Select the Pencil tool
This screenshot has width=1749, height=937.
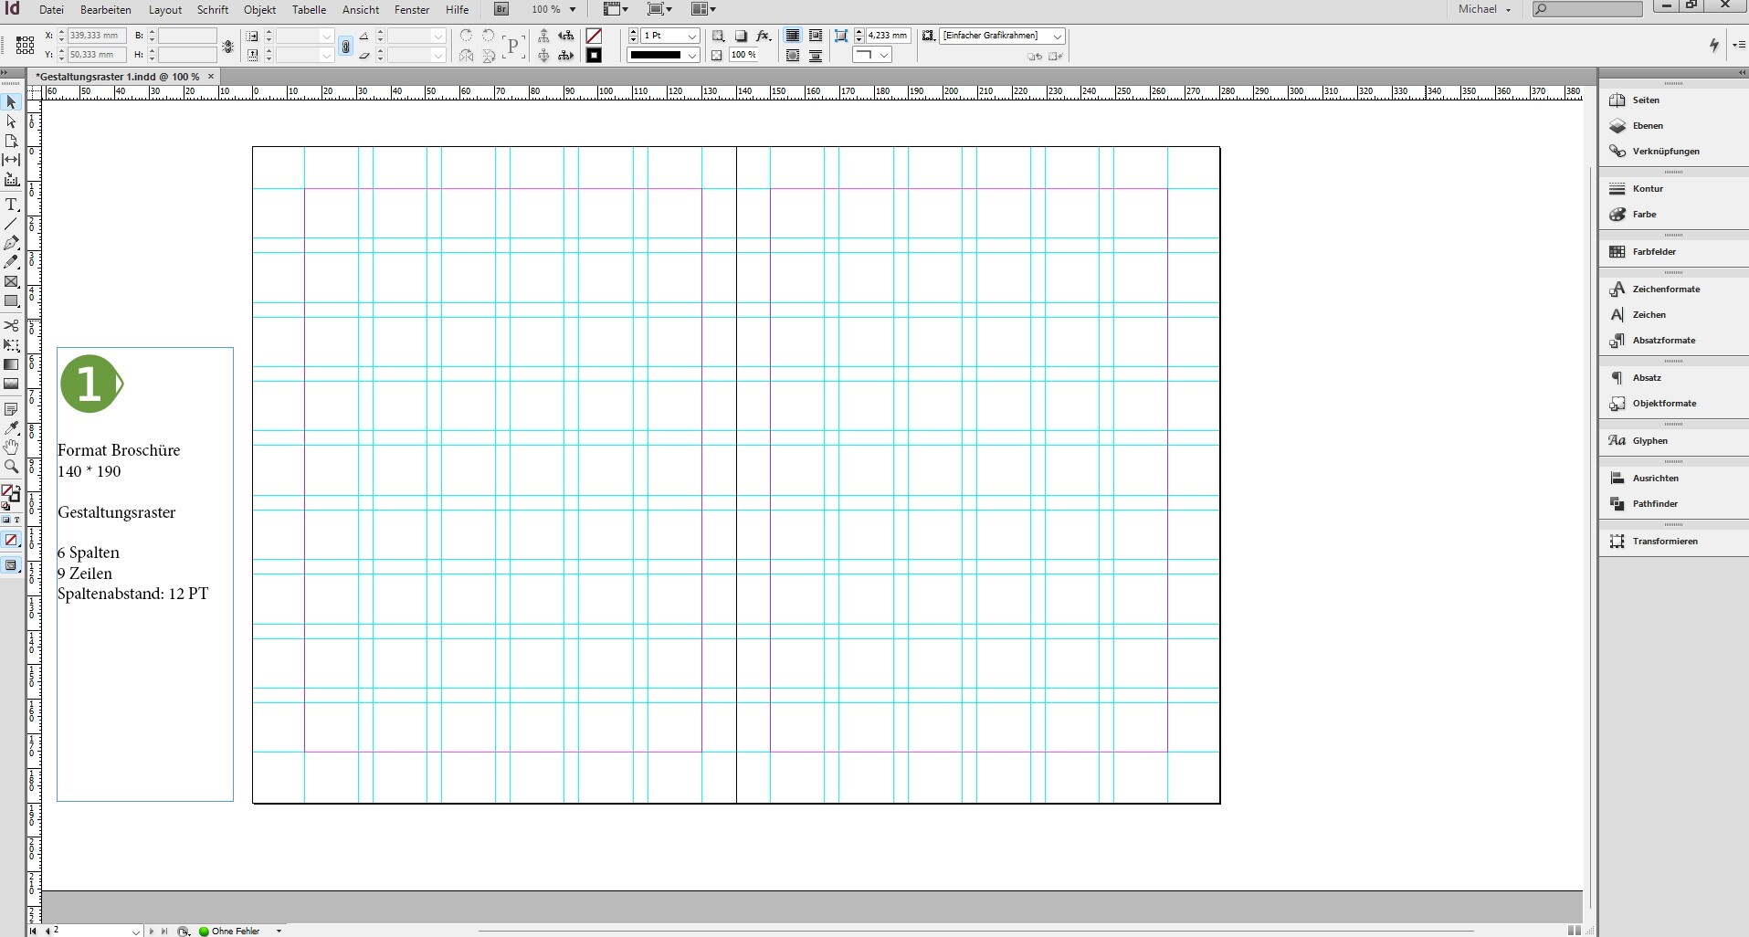pos(11,262)
